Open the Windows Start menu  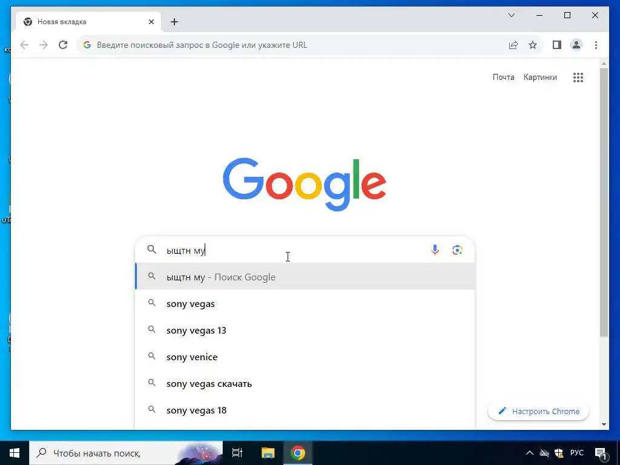point(15,453)
